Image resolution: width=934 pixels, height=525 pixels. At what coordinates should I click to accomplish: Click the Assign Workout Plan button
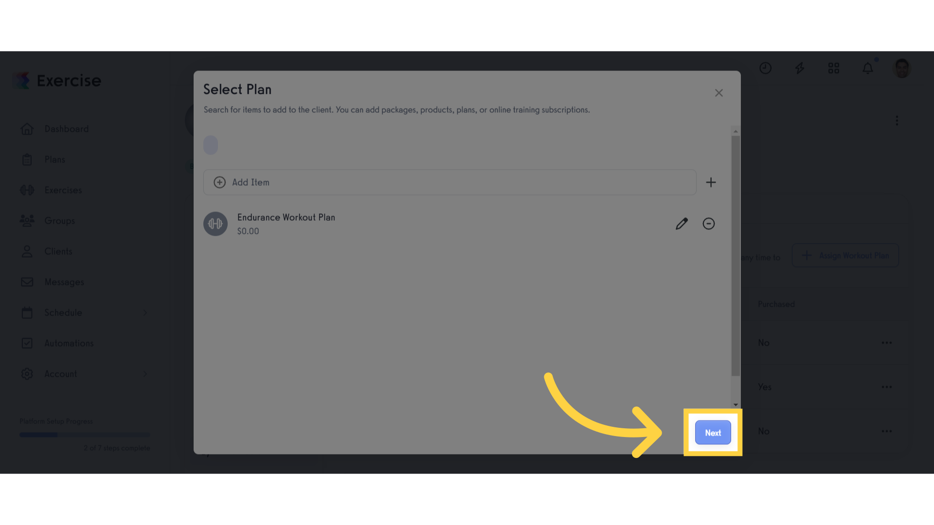845,255
